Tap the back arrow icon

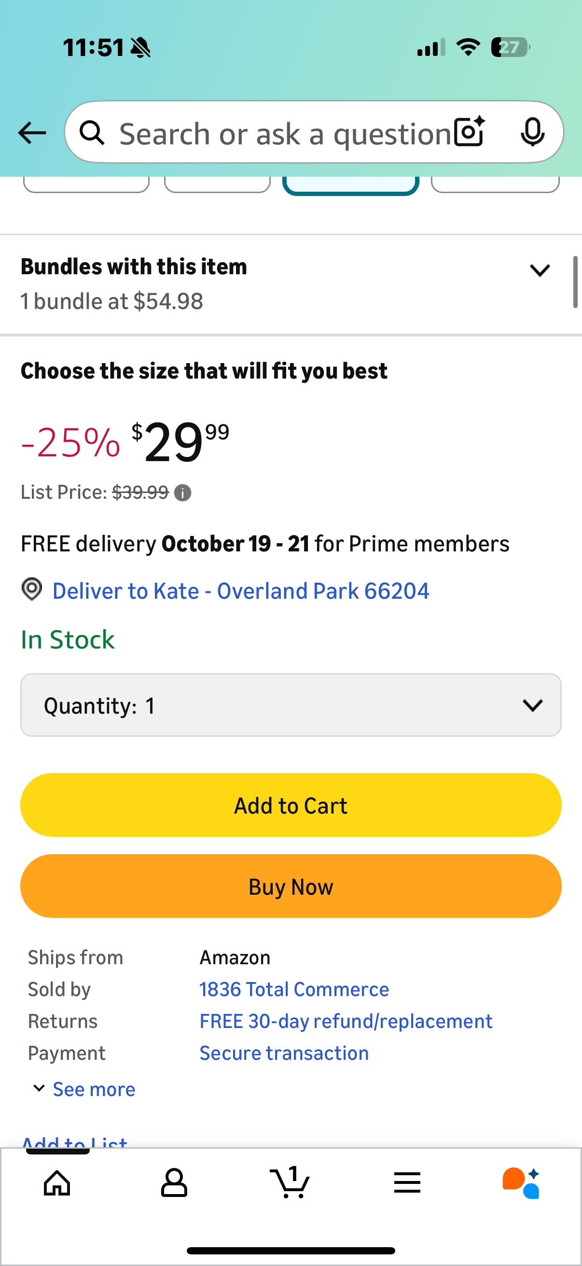click(x=32, y=133)
